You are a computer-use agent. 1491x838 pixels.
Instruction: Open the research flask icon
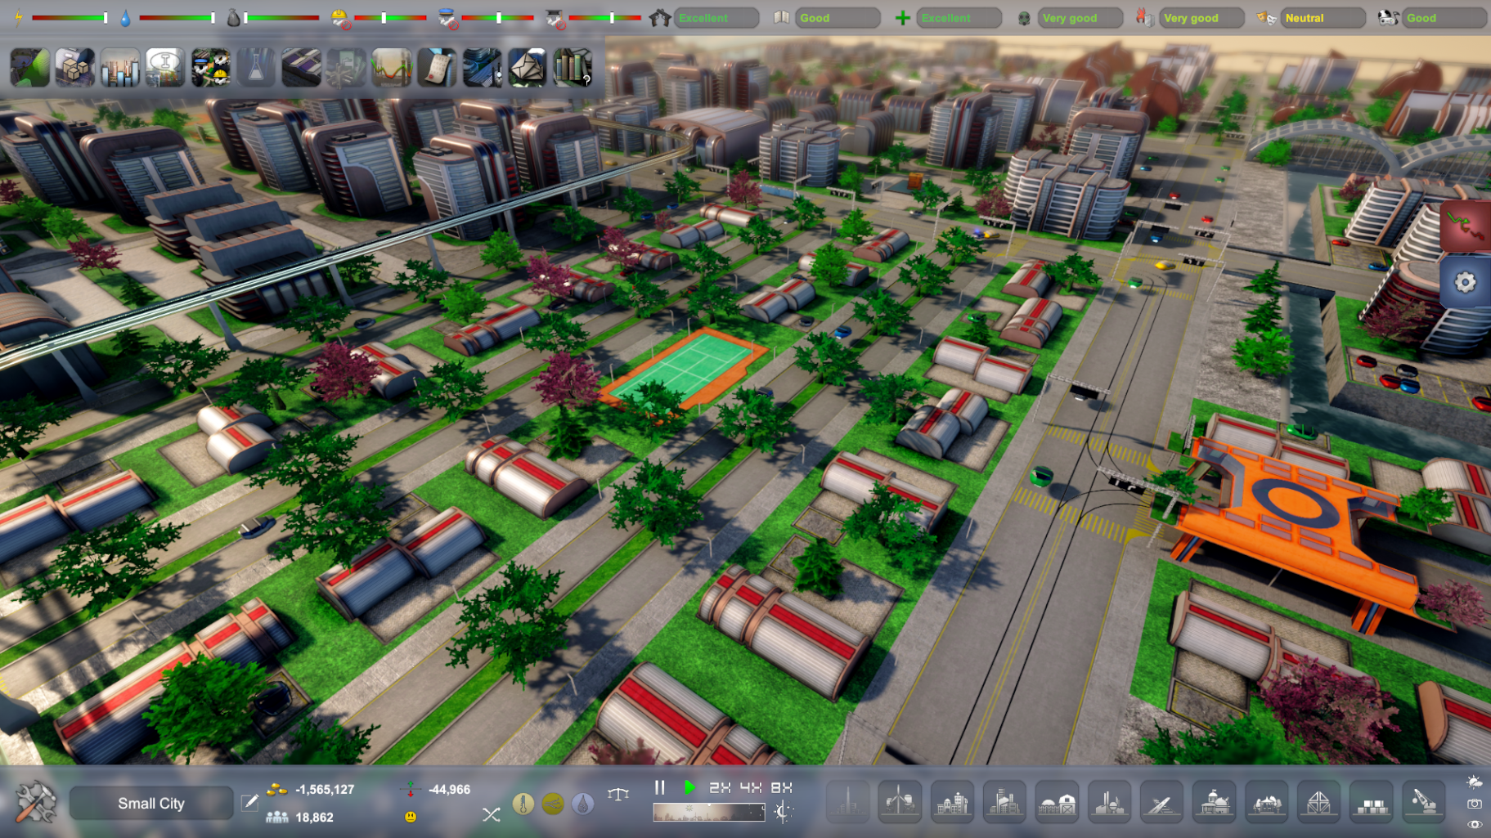[256, 67]
